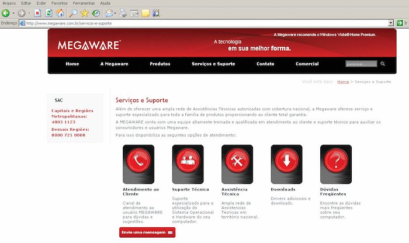Click Home in the site navigation bar
The height and width of the screenshot is (243, 409).
coord(72,64)
